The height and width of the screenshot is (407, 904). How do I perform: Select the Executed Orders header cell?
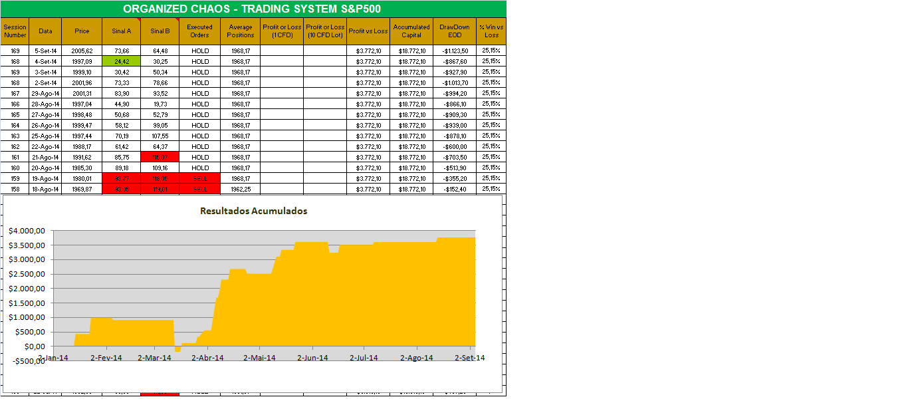[200, 31]
